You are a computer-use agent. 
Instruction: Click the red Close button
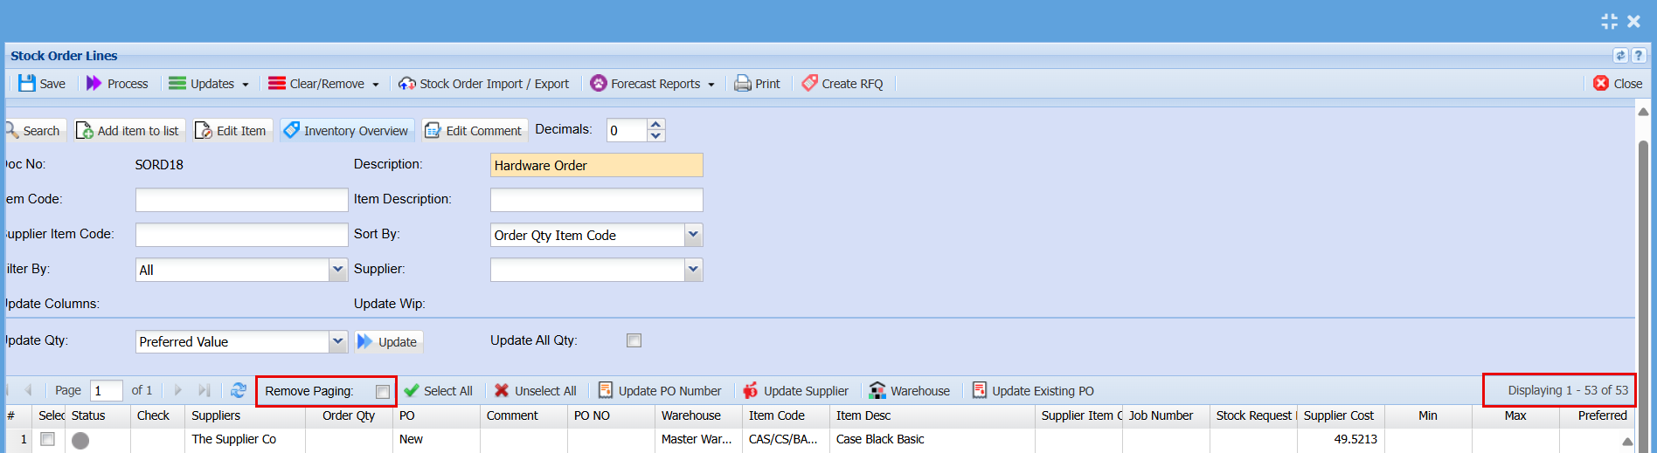tap(1618, 83)
